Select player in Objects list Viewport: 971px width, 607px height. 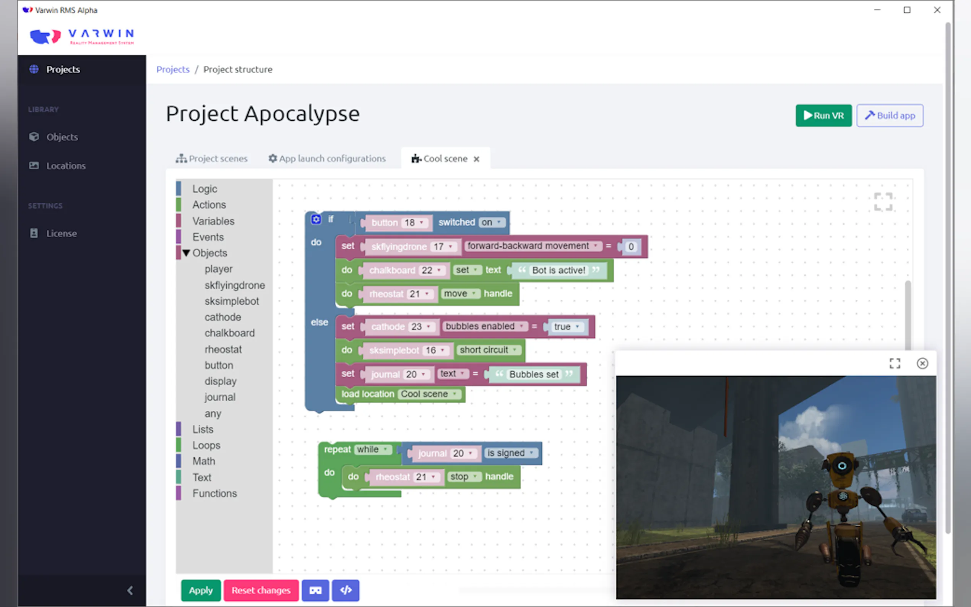coord(218,269)
